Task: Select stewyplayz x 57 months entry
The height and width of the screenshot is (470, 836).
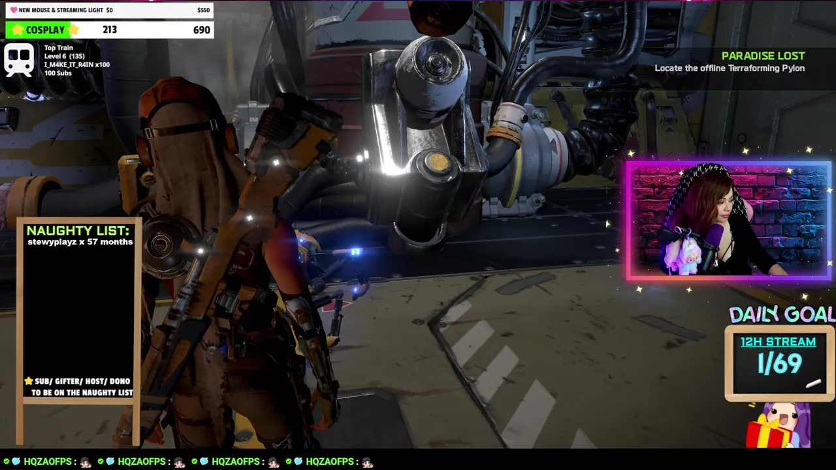Action: click(x=80, y=242)
